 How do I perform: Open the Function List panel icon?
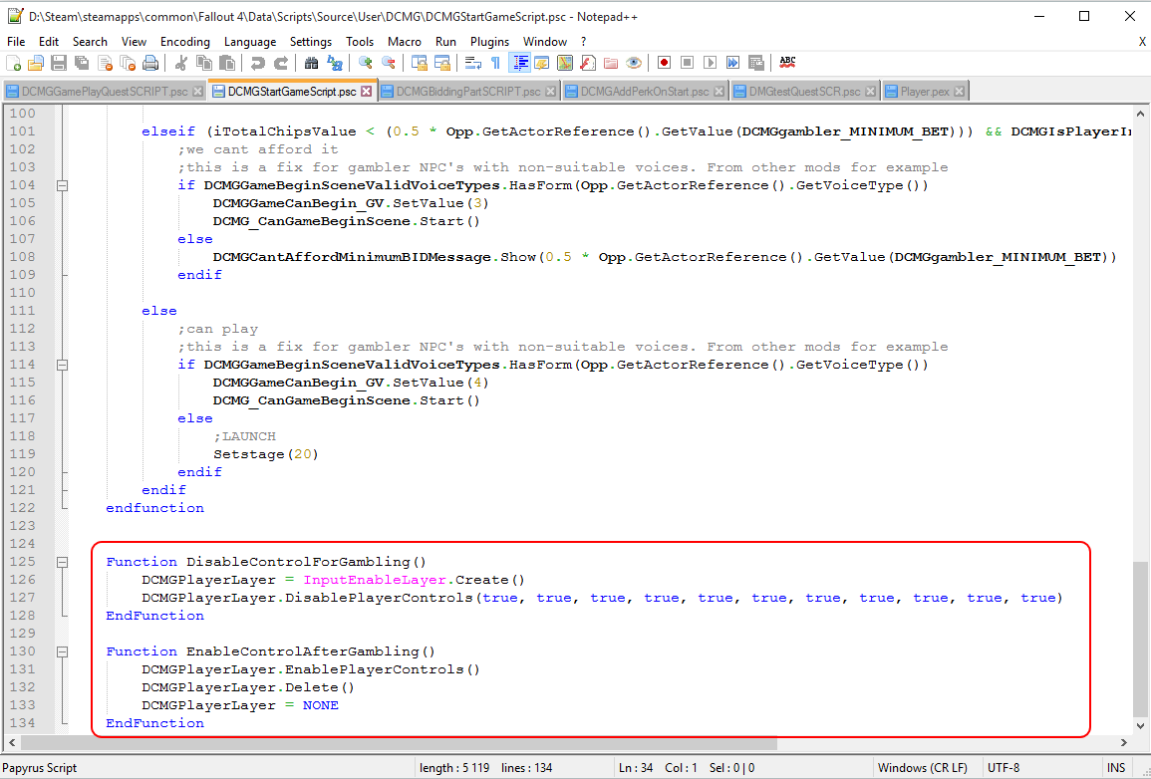pyautogui.click(x=588, y=63)
